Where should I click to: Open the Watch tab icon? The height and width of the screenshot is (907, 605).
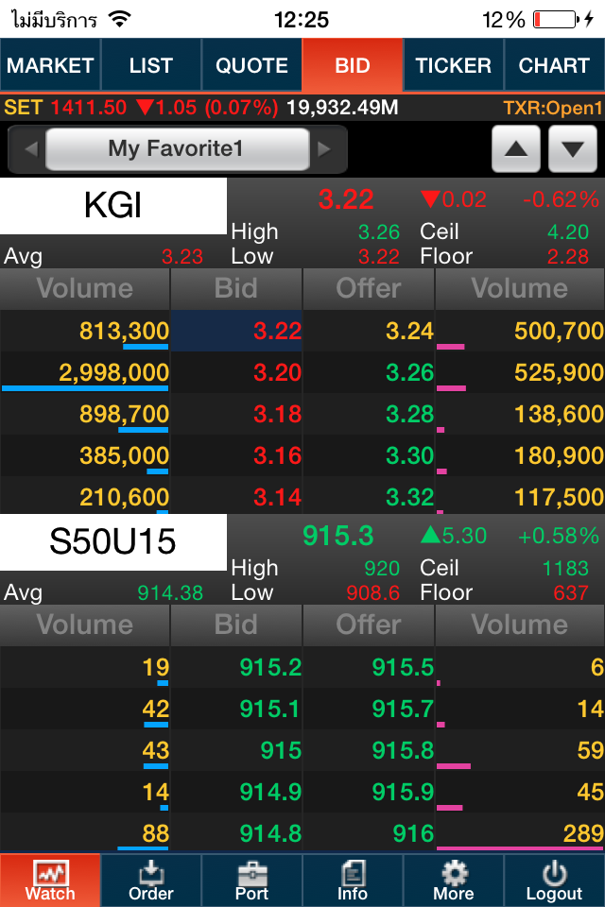click(50, 873)
